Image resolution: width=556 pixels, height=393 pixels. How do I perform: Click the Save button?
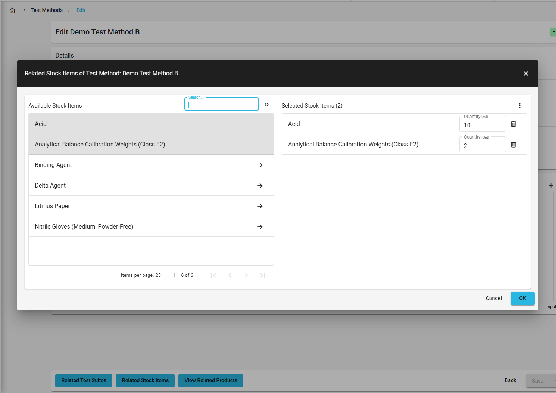538,381
